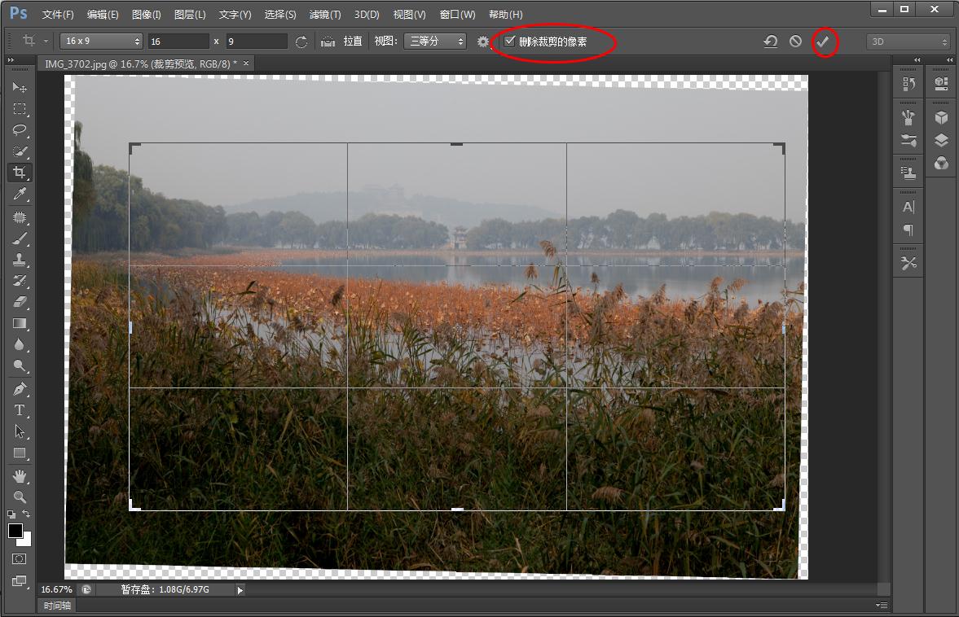The height and width of the screenshot is (617, 959).
Task: Expand the 3D workspace switcher dropdown
Action: point(908,41)
